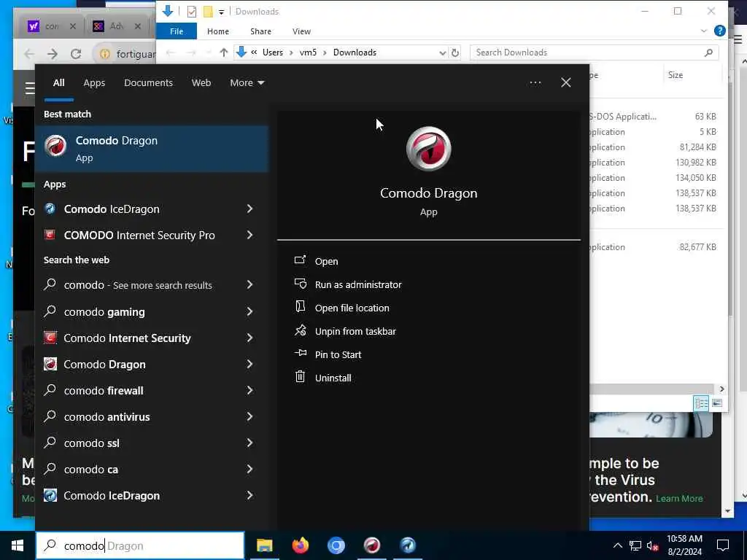Image resolution: width=747 pixels, height=560 pixels.
Task: Click the Run as administrator shield icon
Action: 300,284
